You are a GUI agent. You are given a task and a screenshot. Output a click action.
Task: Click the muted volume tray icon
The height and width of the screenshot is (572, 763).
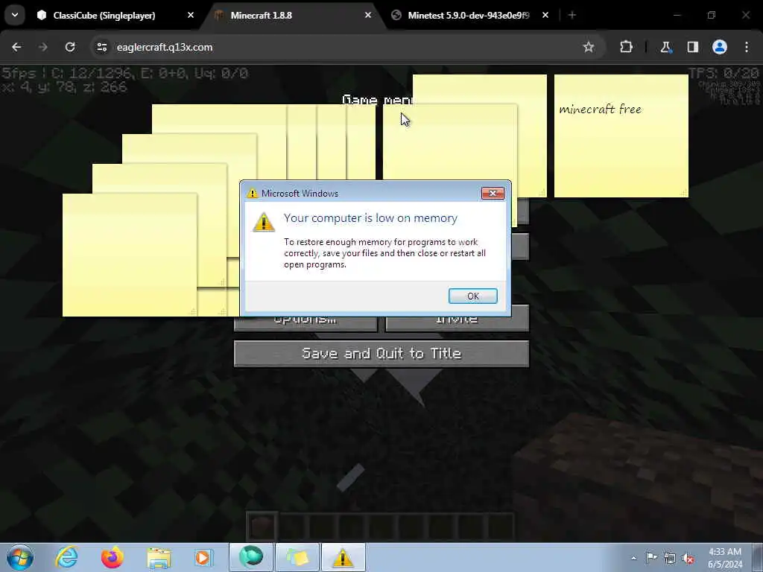[x=688, y=558]
